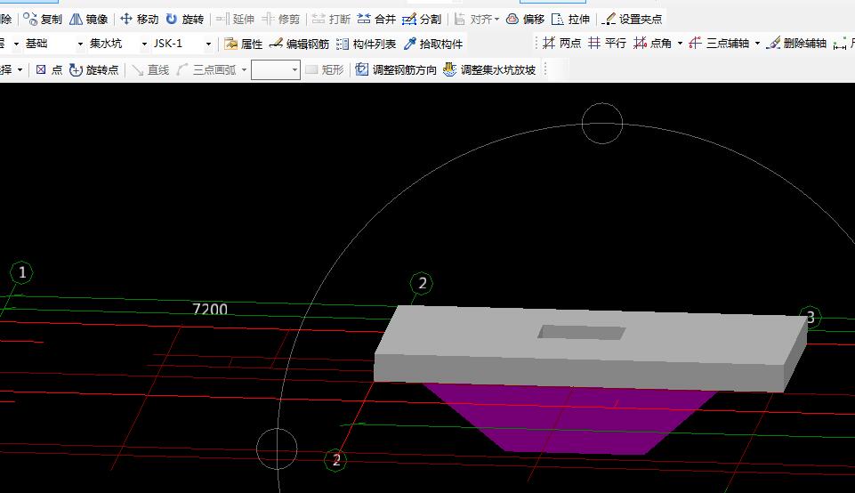Image resolution: width=855 pixels, height=493 pixels.
Task: Select the 拉伸 (Stretch) tool
Action: pos(571,19)
